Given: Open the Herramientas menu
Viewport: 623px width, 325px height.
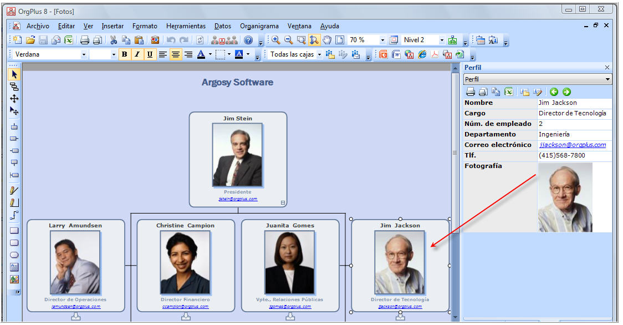Looking at the screenshot, I should [186, 26].
